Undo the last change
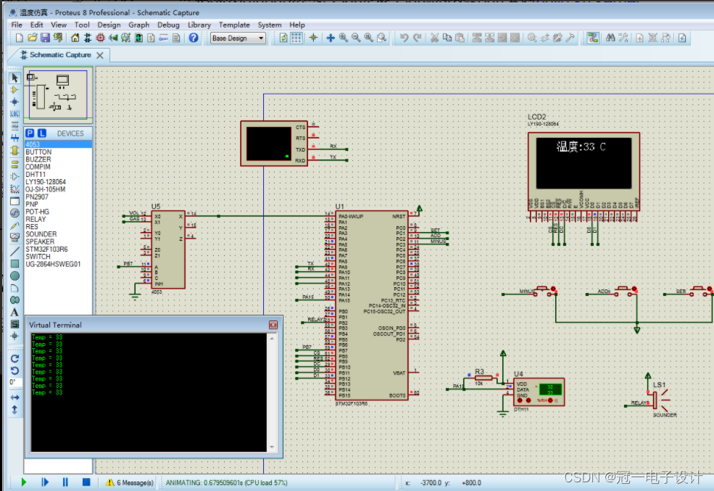This screenshot has height=491, width=714. tap(404, 38)
